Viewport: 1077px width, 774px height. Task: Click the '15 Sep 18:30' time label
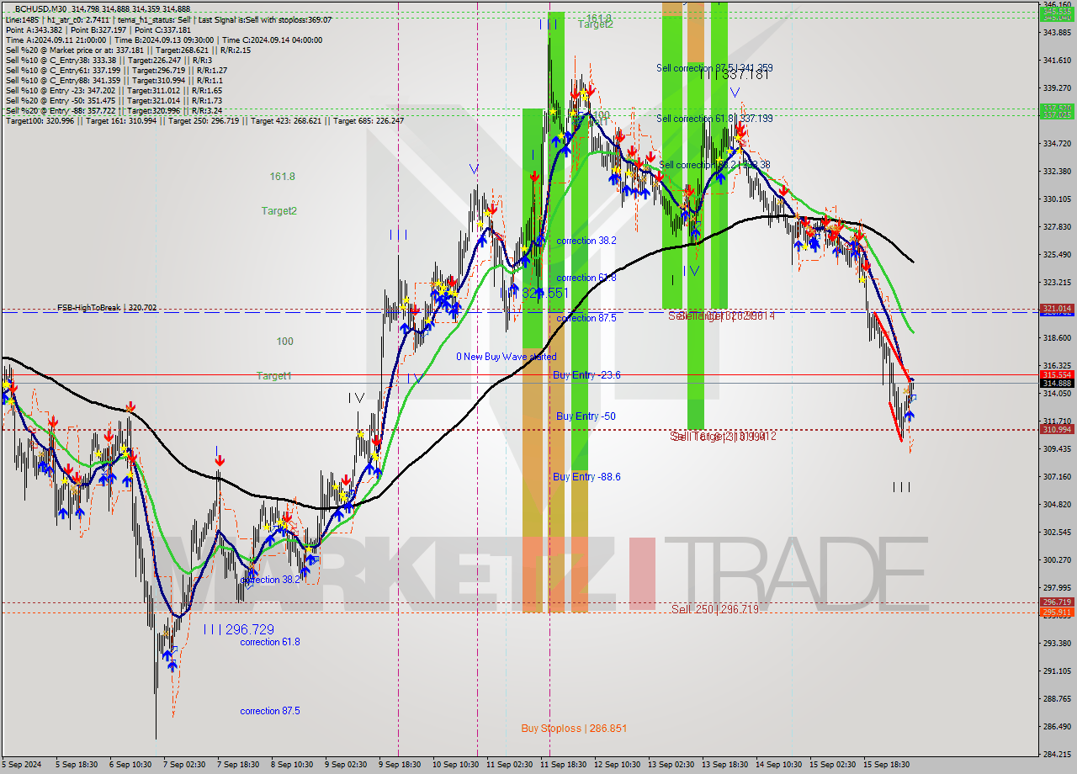(x=886, y=765)
